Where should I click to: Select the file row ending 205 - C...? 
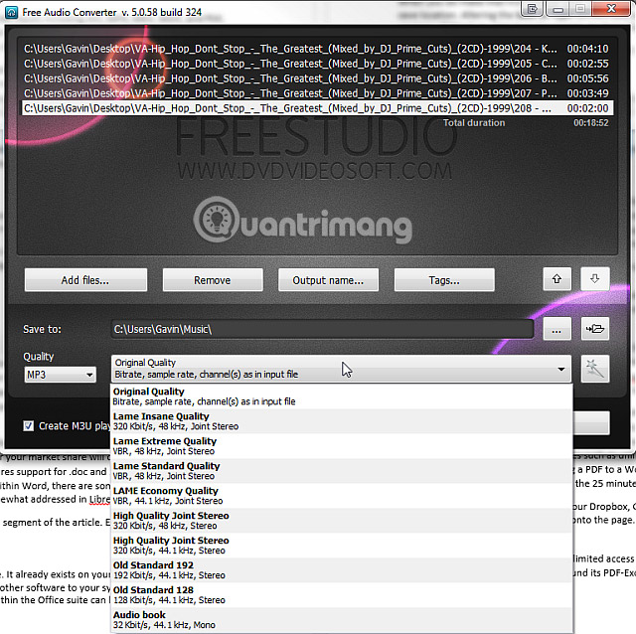[317, 64]
